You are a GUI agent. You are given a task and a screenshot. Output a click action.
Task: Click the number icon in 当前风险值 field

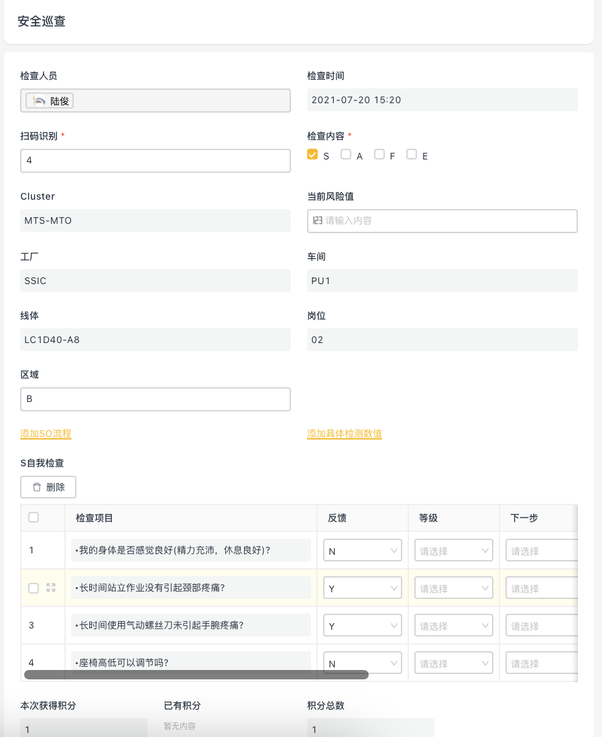pos(318,220)
